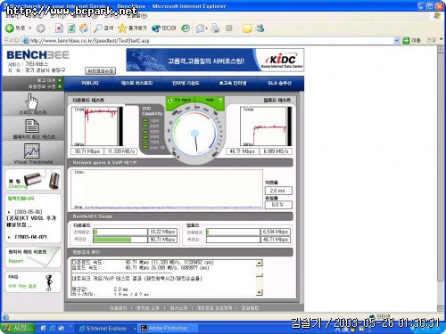The width and height of the screenshot is (446, 334).
Task: Click the 90.71 Mbps download result value
Action: [x=87, y=151]
